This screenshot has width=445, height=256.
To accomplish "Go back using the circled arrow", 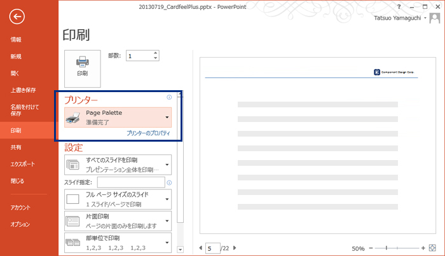I will [x=17, y=17].
